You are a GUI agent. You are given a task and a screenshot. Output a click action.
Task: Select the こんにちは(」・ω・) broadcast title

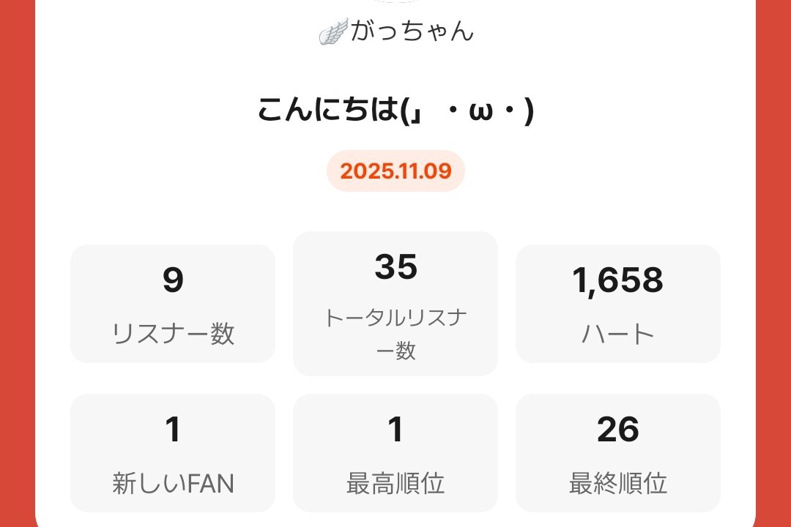(x=395, y=111)
